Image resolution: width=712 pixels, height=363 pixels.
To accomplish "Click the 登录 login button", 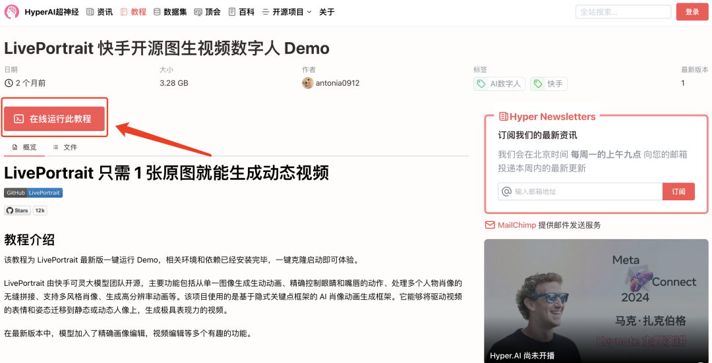I will coord(692,12).
